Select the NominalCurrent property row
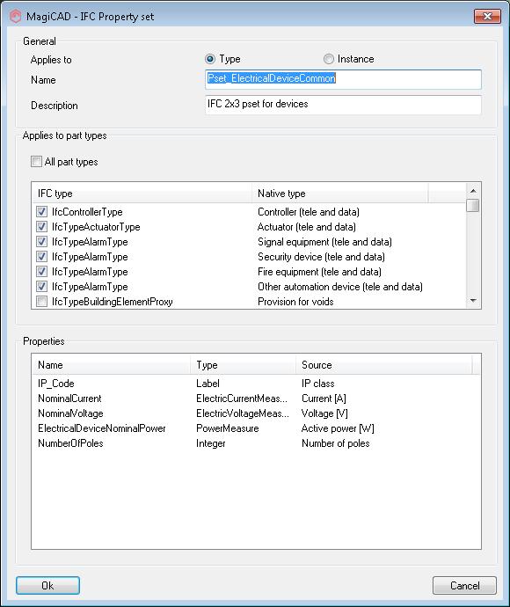The image size is (510, 607). coord(255,399)
